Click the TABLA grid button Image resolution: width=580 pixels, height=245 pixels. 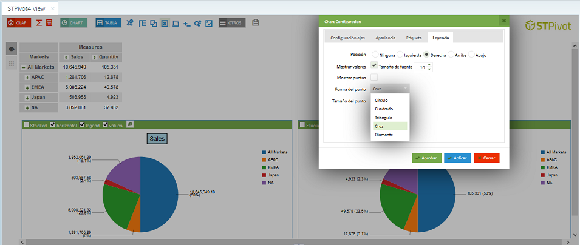(108, 23)
